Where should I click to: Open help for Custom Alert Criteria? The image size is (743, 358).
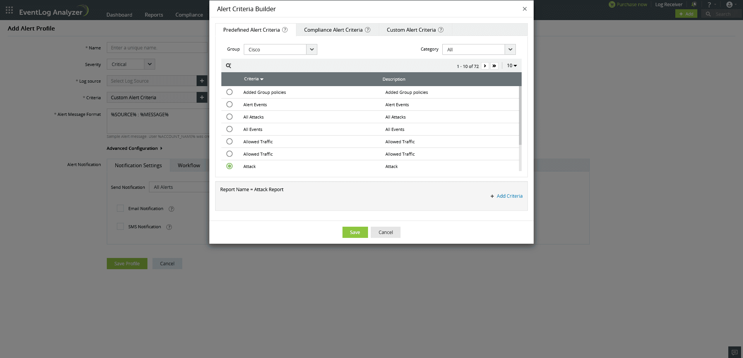pyautogui.click(x=441, y=30)
